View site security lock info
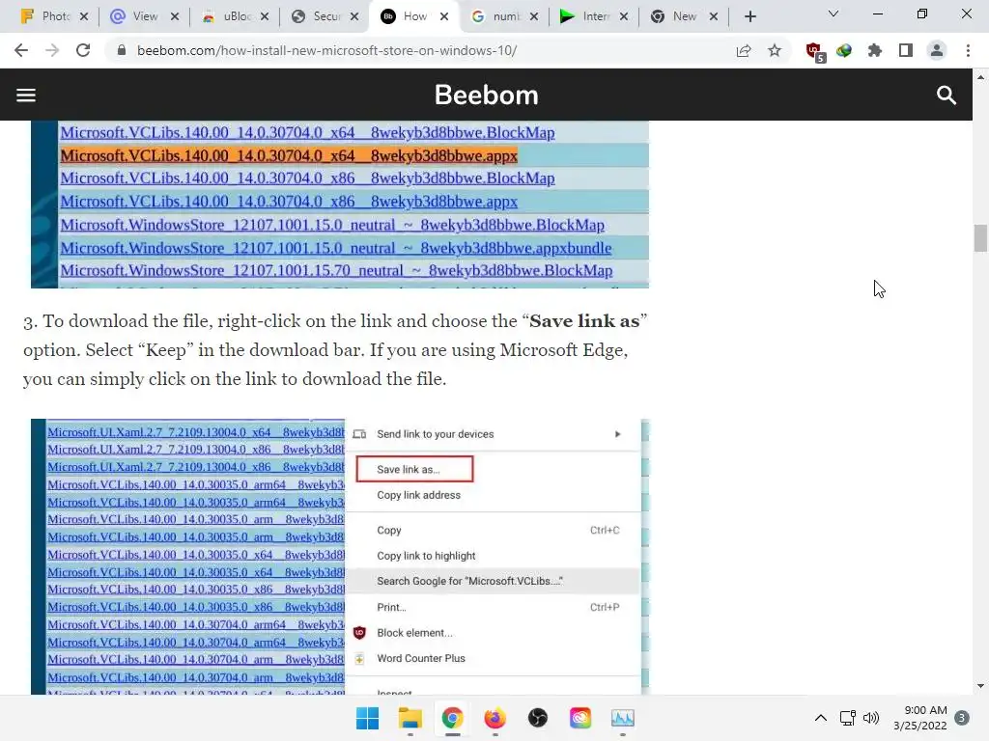Screen dimensions: 989x741 click(122, 50)
